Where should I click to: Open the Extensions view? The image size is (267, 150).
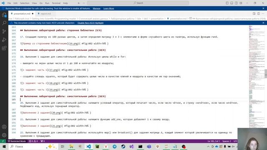pyautogui.click(x=4, y=48)
